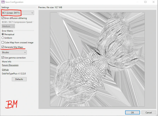Open the Forum Discussion link
This screenshot has height=116, width=158.
10,65
